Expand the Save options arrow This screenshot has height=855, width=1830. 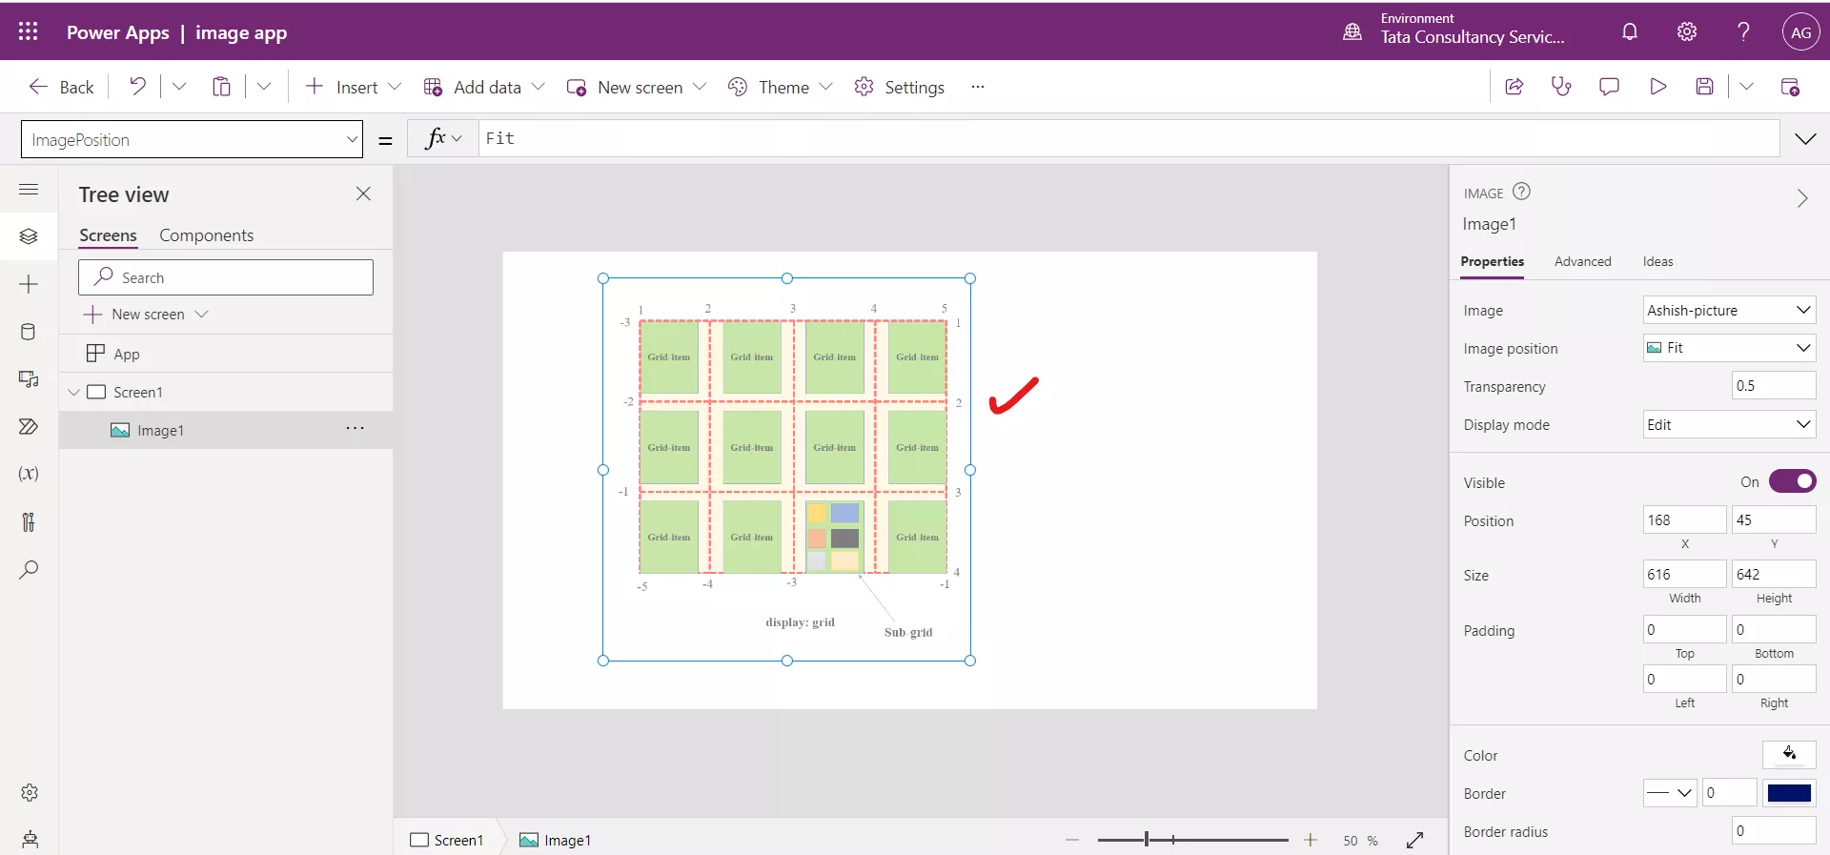point(1746,87)
